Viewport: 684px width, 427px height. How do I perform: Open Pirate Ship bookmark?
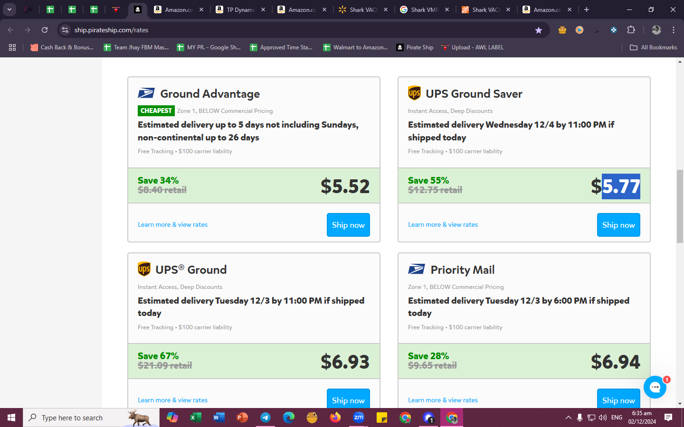[x=415, y=47]
